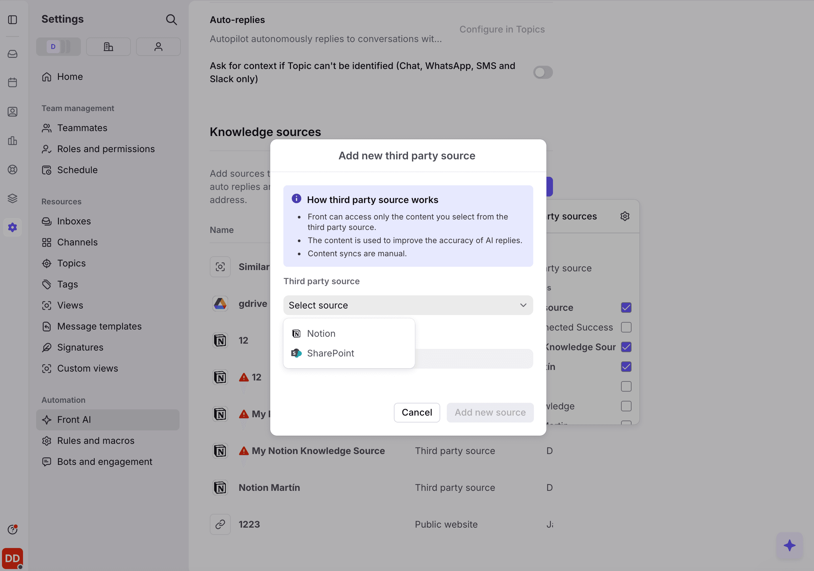The image size is (814, 571).
Task: Click the link icon beside source 1223
Action: (220, 524)
